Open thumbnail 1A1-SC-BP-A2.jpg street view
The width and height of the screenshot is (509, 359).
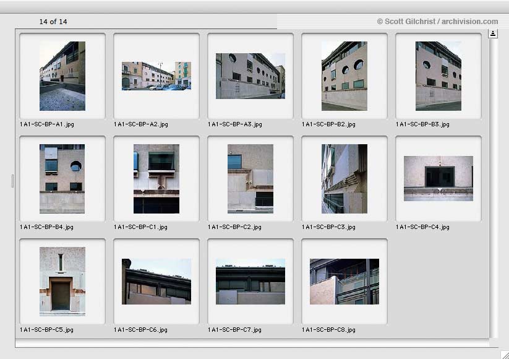pos(156,76)
